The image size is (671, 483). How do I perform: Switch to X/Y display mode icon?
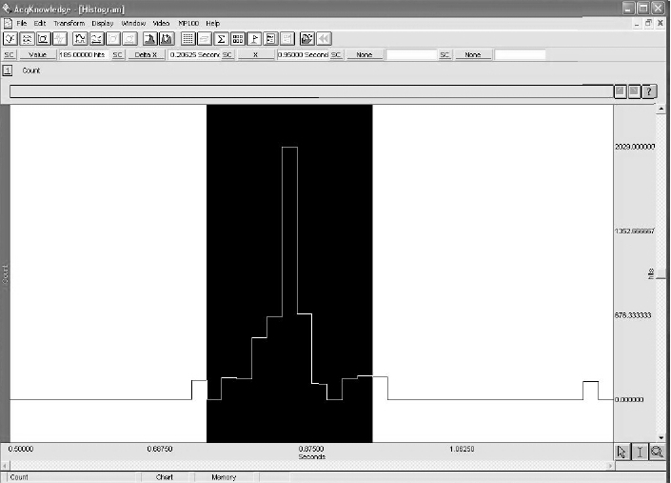pyautogui.click(x=43, y=39)
